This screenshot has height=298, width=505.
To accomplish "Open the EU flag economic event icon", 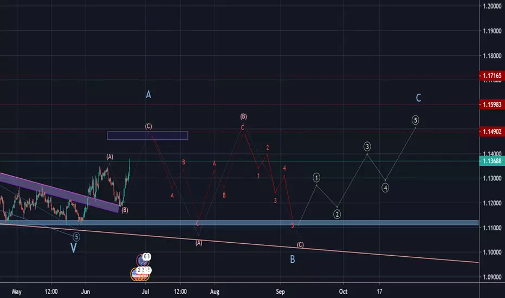I will pyautogui.click(x=143, y=260).
